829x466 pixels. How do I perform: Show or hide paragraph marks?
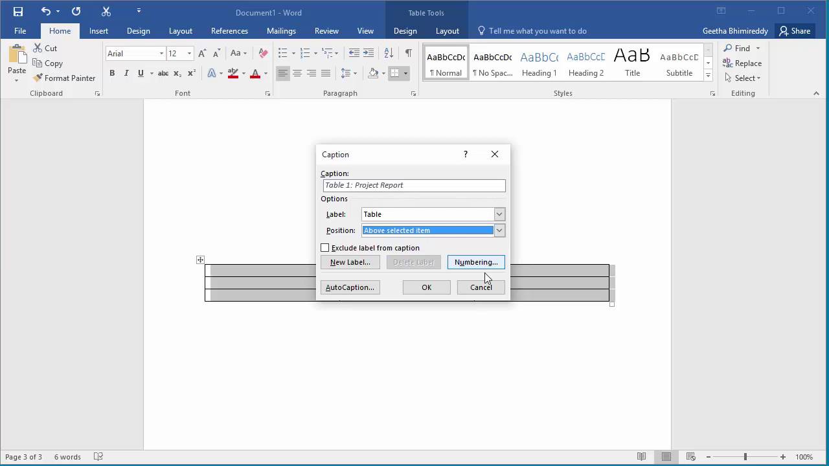[x=408, y=54]
